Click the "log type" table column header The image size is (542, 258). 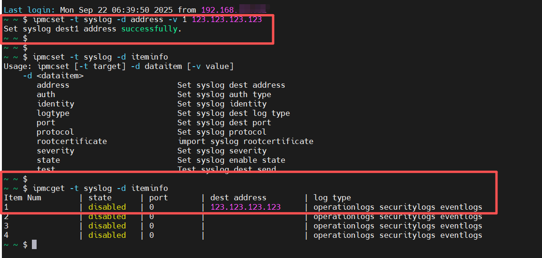tap(332, 197)
